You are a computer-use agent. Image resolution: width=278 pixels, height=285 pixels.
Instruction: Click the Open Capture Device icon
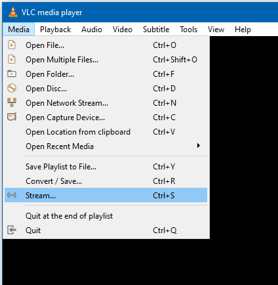[12, 117]
